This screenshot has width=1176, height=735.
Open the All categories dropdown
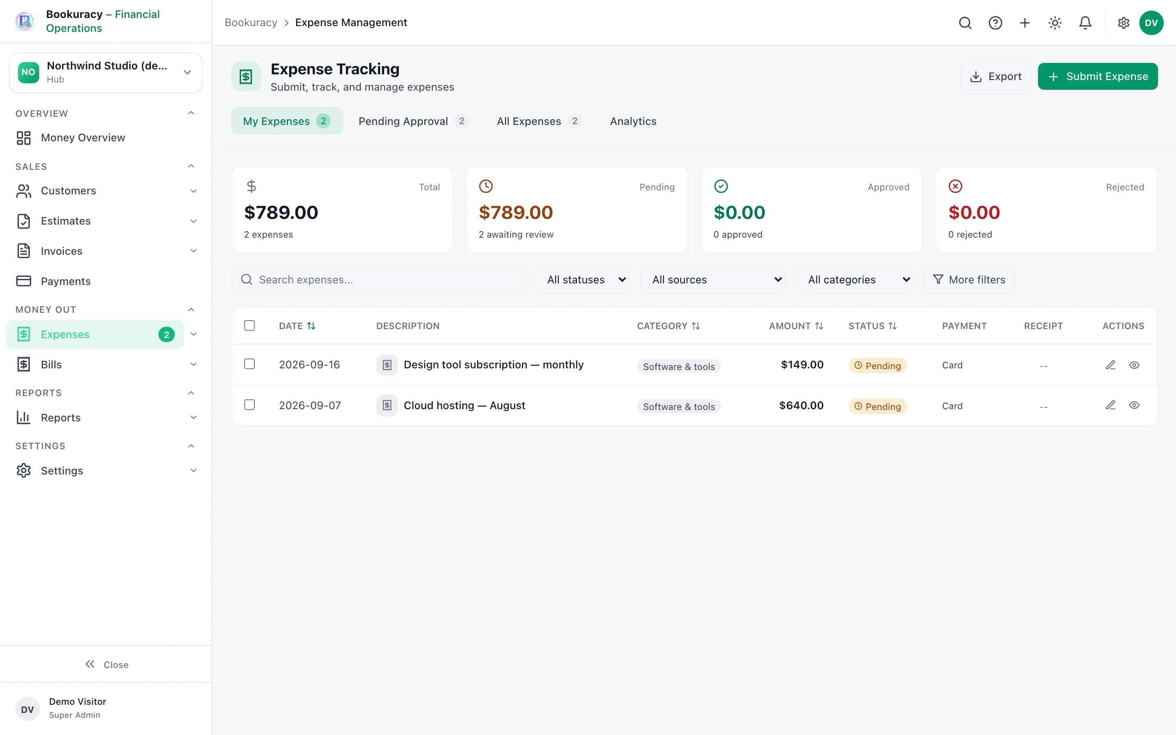pyautogui.click(x=854, y=280)
